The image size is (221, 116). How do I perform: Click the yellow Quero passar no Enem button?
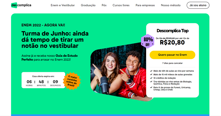(172, 55)
